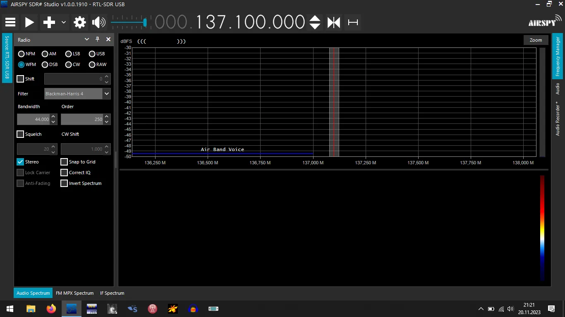This screenshot has height=317, width=565.
Task: Expand the Radio panel options chevron
Action: click(x=87, y=39)
